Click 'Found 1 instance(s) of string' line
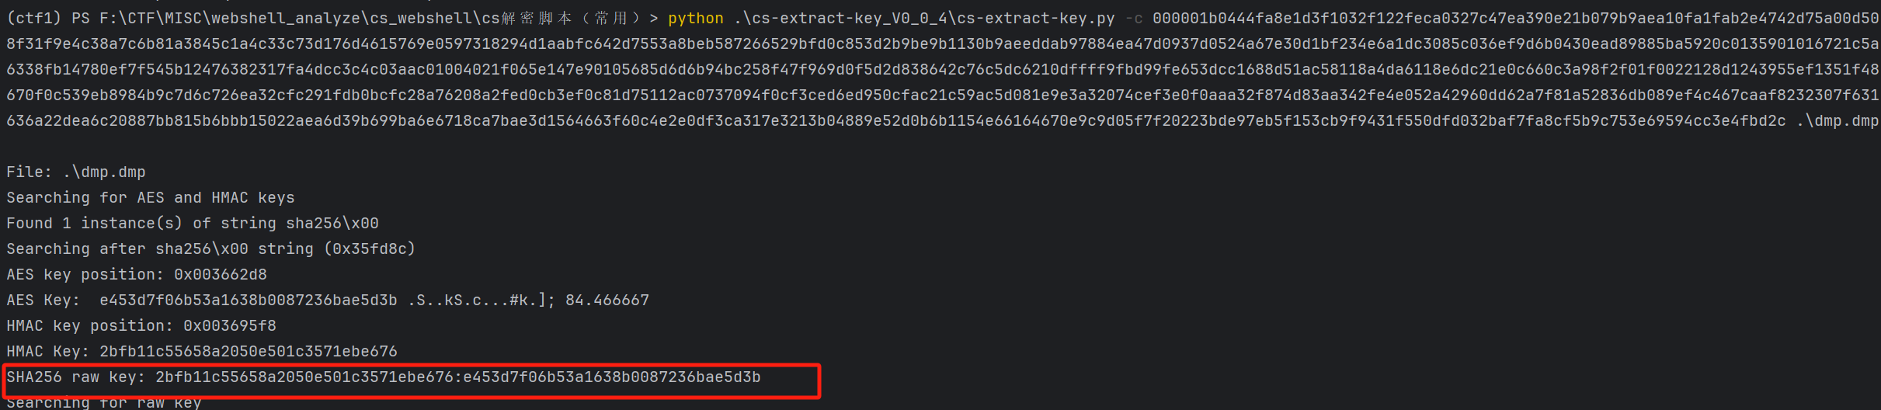 point(193,224)
